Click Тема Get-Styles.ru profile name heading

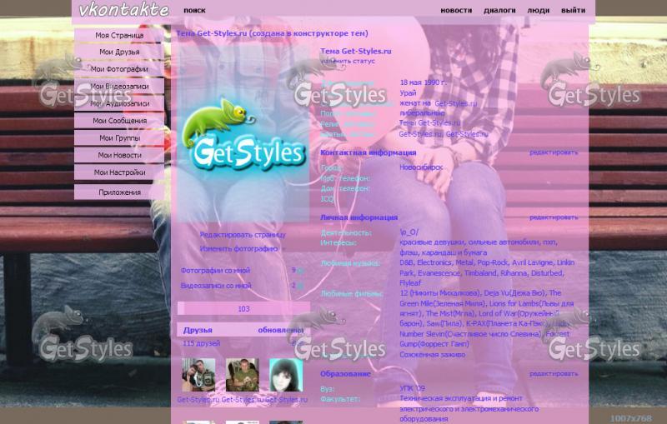[x=356, y=52]
